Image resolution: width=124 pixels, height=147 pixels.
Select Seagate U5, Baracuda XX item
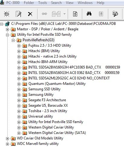[x=48, y=105]
